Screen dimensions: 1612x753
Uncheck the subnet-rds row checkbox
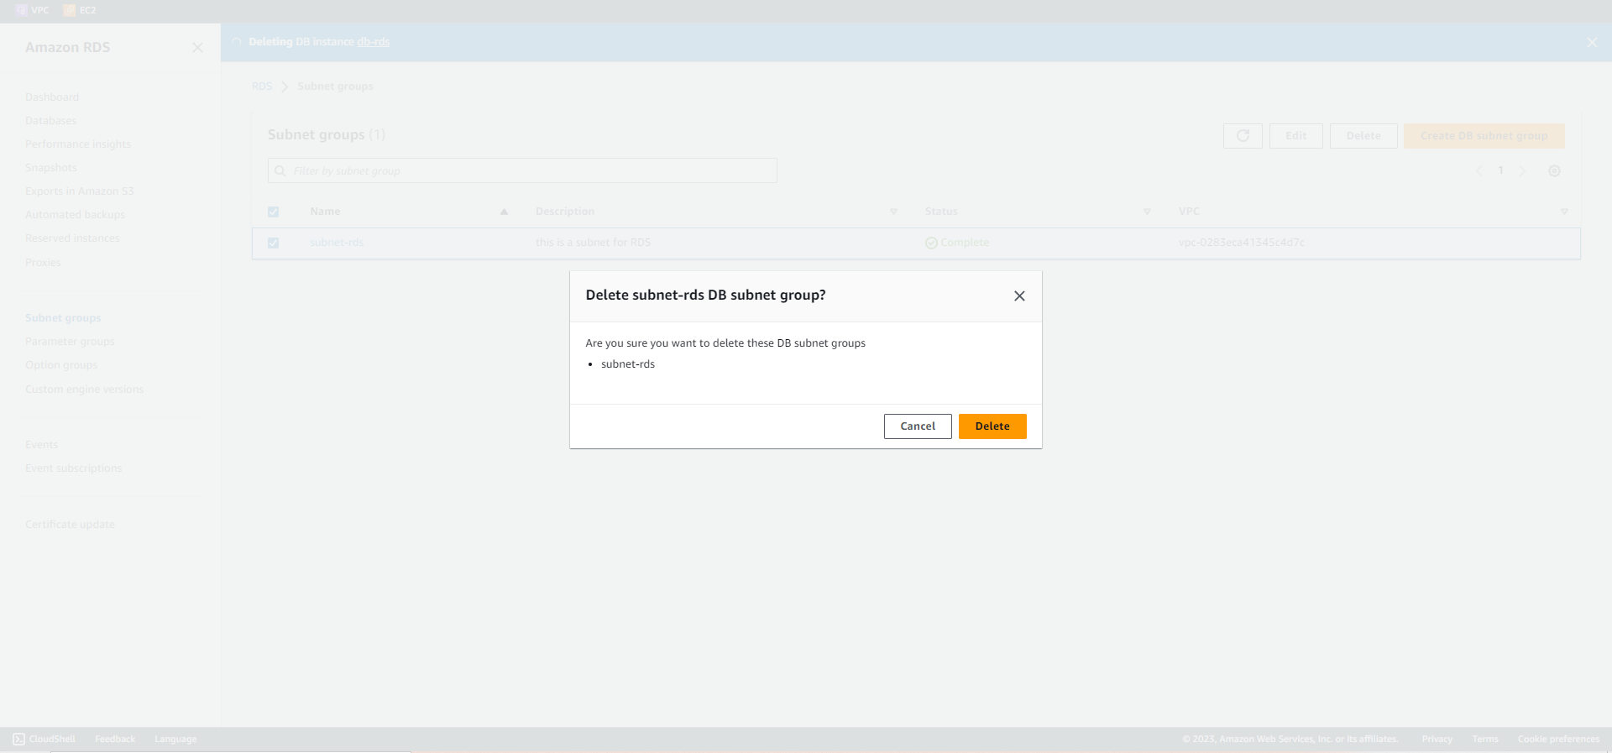point(273,243)
